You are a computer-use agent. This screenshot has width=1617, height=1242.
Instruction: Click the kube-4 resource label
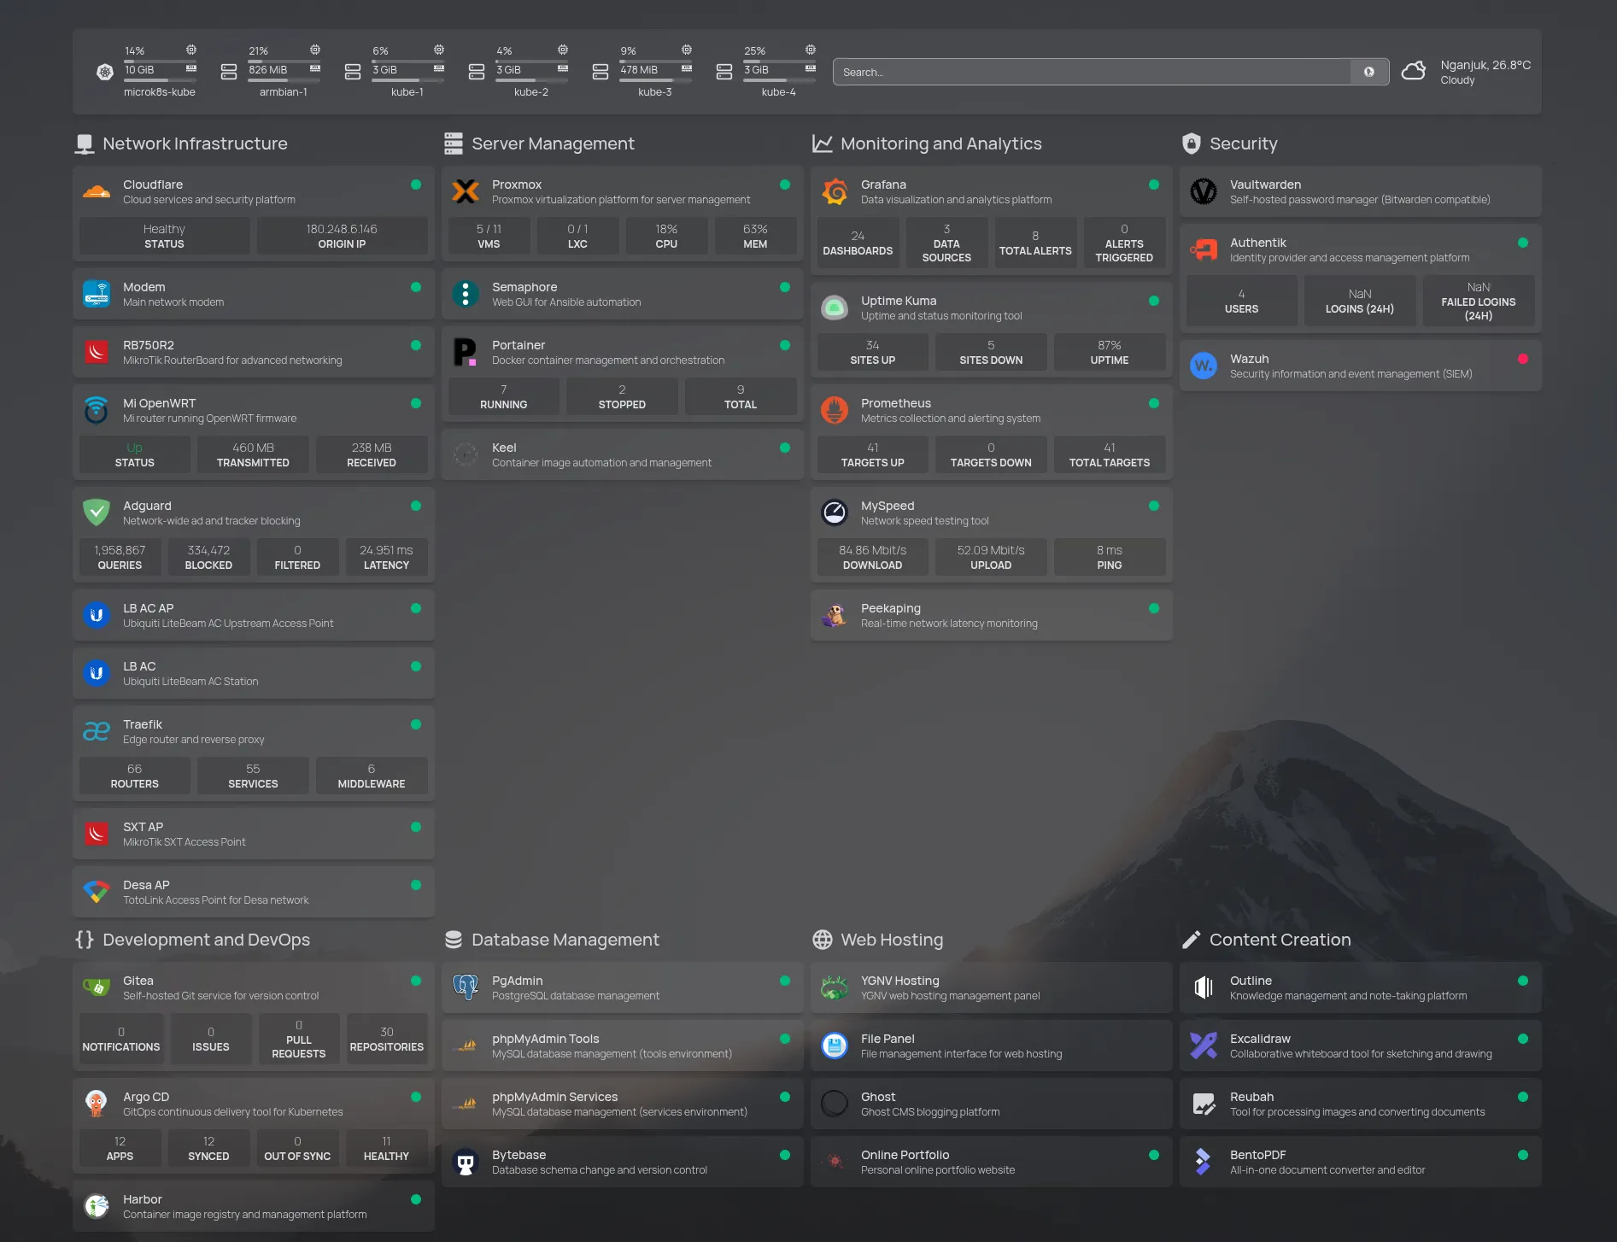click(x=779, y=92)
